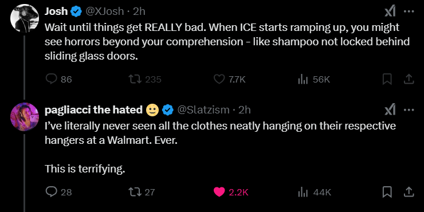The height and width of the screenshot is (212, 424).
Task: Open pagliacci the hated's avatar
Action: (25, 117)
